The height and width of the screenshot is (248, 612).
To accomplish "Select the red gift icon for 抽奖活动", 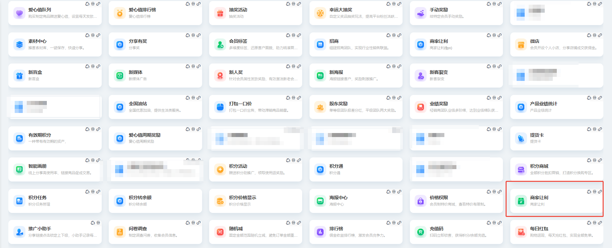I will pos(220,13).
